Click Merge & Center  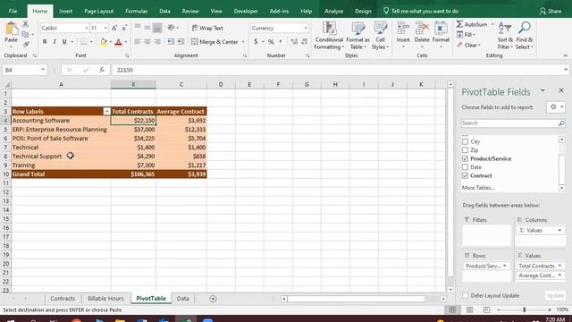click(x=214, y=42)
